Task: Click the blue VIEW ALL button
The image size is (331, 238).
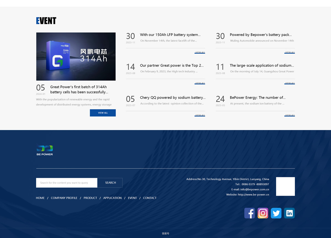Action: [x=103, y=113]
